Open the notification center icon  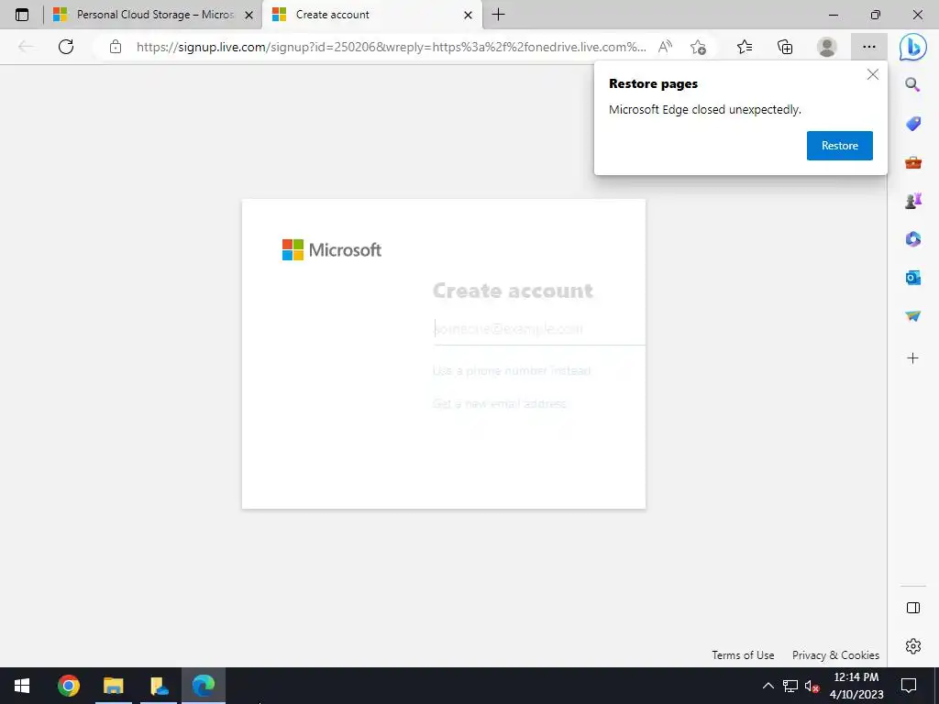pyautogui.click(x=909, y=686)
